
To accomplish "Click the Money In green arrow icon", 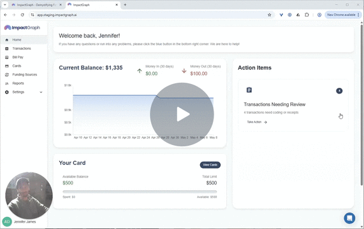I will (x=139, y=71).
